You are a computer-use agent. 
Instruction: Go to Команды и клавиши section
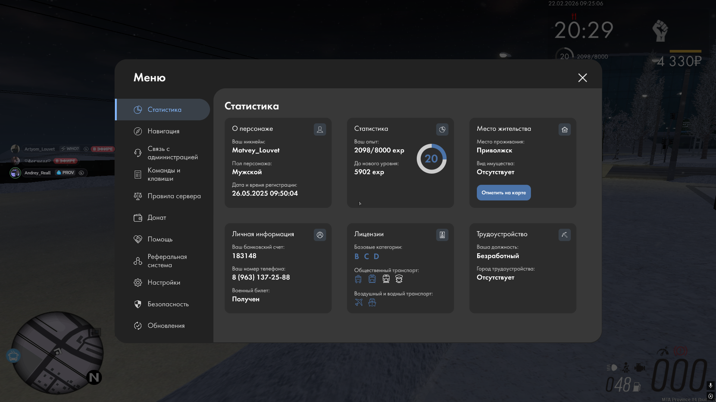tap(163, 174)
